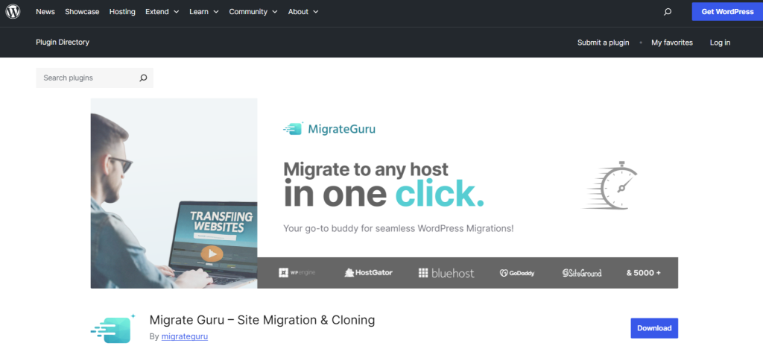
Task: Click the MigrateGuru banner logo
Action: coord(329,129)
